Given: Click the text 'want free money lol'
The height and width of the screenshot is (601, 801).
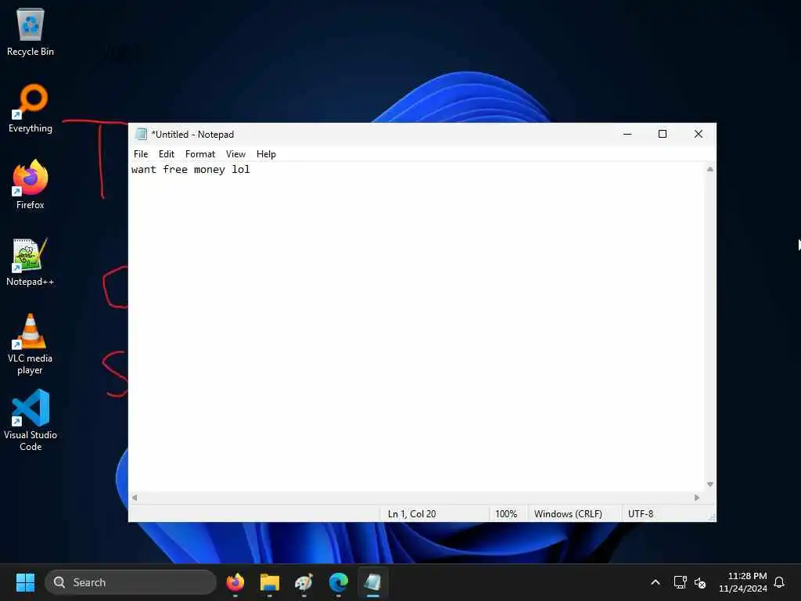Looking at the screenshot, I should (191, 169).
